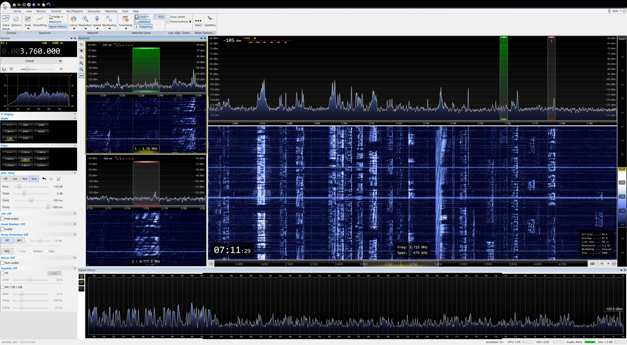Select the USB demodulation mode
This screenshot has width=627, height=345.
[25, 138]
